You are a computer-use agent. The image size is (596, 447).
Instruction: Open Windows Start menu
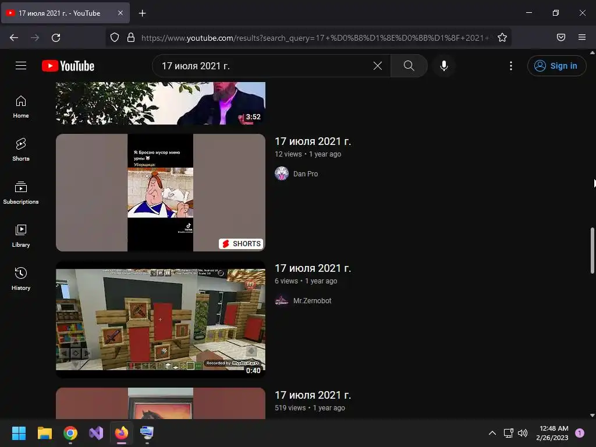(x=19, y=433)
